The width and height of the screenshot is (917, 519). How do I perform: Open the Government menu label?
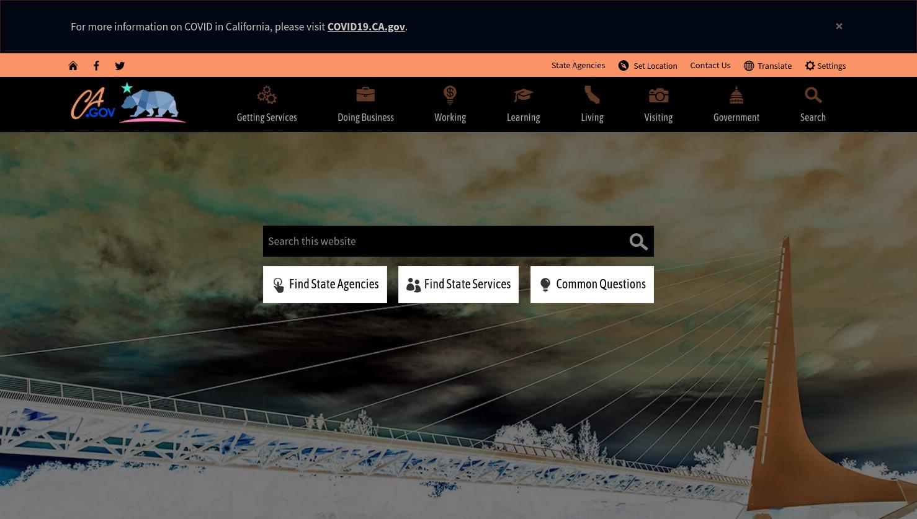tap(736, 117)
